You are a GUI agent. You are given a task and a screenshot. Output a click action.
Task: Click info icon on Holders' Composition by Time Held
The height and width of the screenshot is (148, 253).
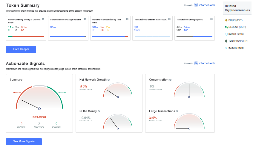coord(127,19)
